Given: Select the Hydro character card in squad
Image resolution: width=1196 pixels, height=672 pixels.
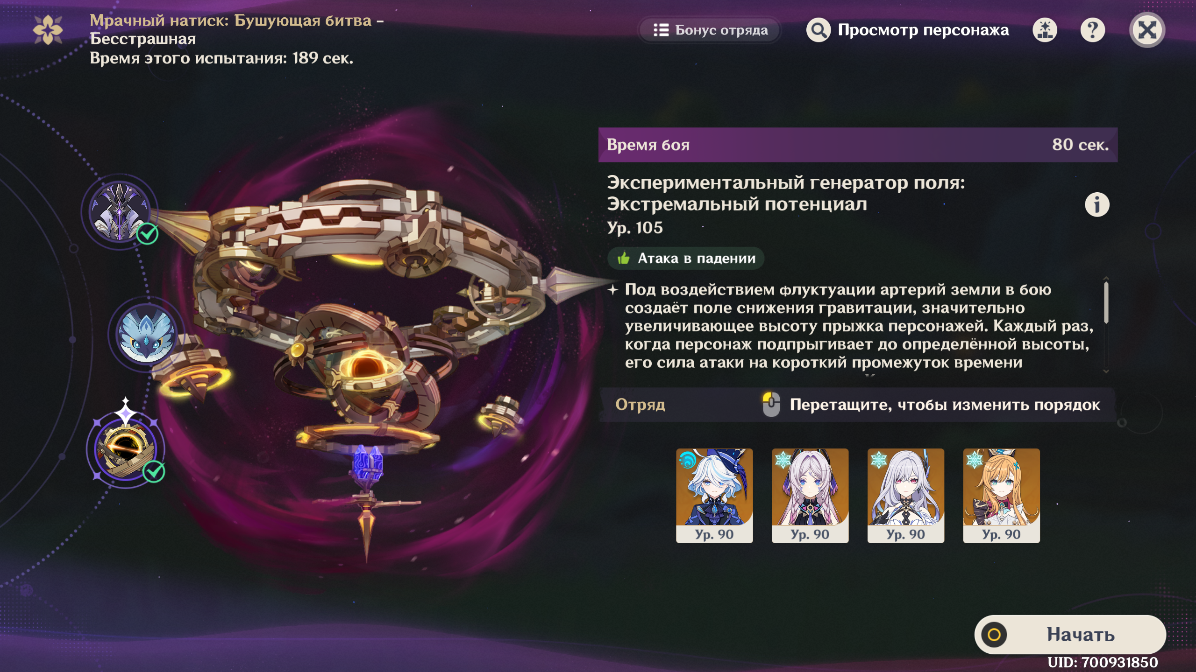Looking at the screenshot, I should (714, 496).
